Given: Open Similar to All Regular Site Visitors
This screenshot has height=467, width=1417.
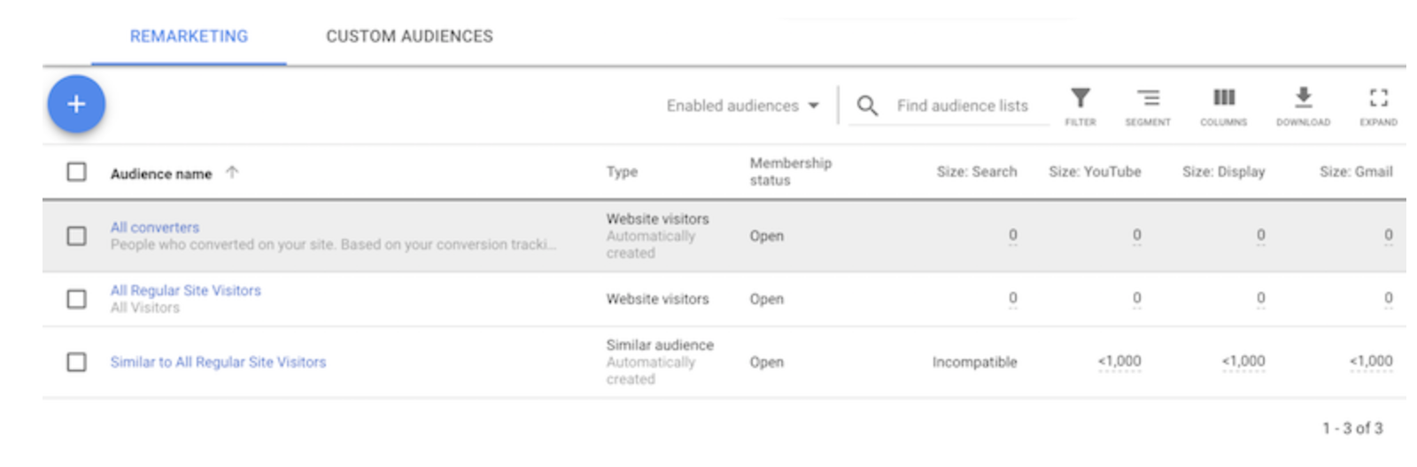Looking at the screenshot, I should (218, 362).
